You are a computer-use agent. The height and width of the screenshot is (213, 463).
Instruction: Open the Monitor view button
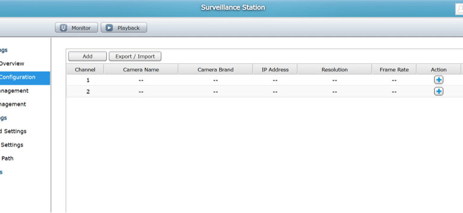(76, 28)
